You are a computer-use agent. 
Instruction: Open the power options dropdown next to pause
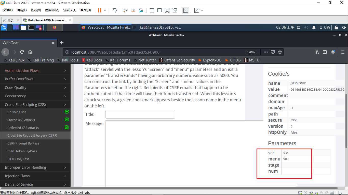click(x=105, y=10)
